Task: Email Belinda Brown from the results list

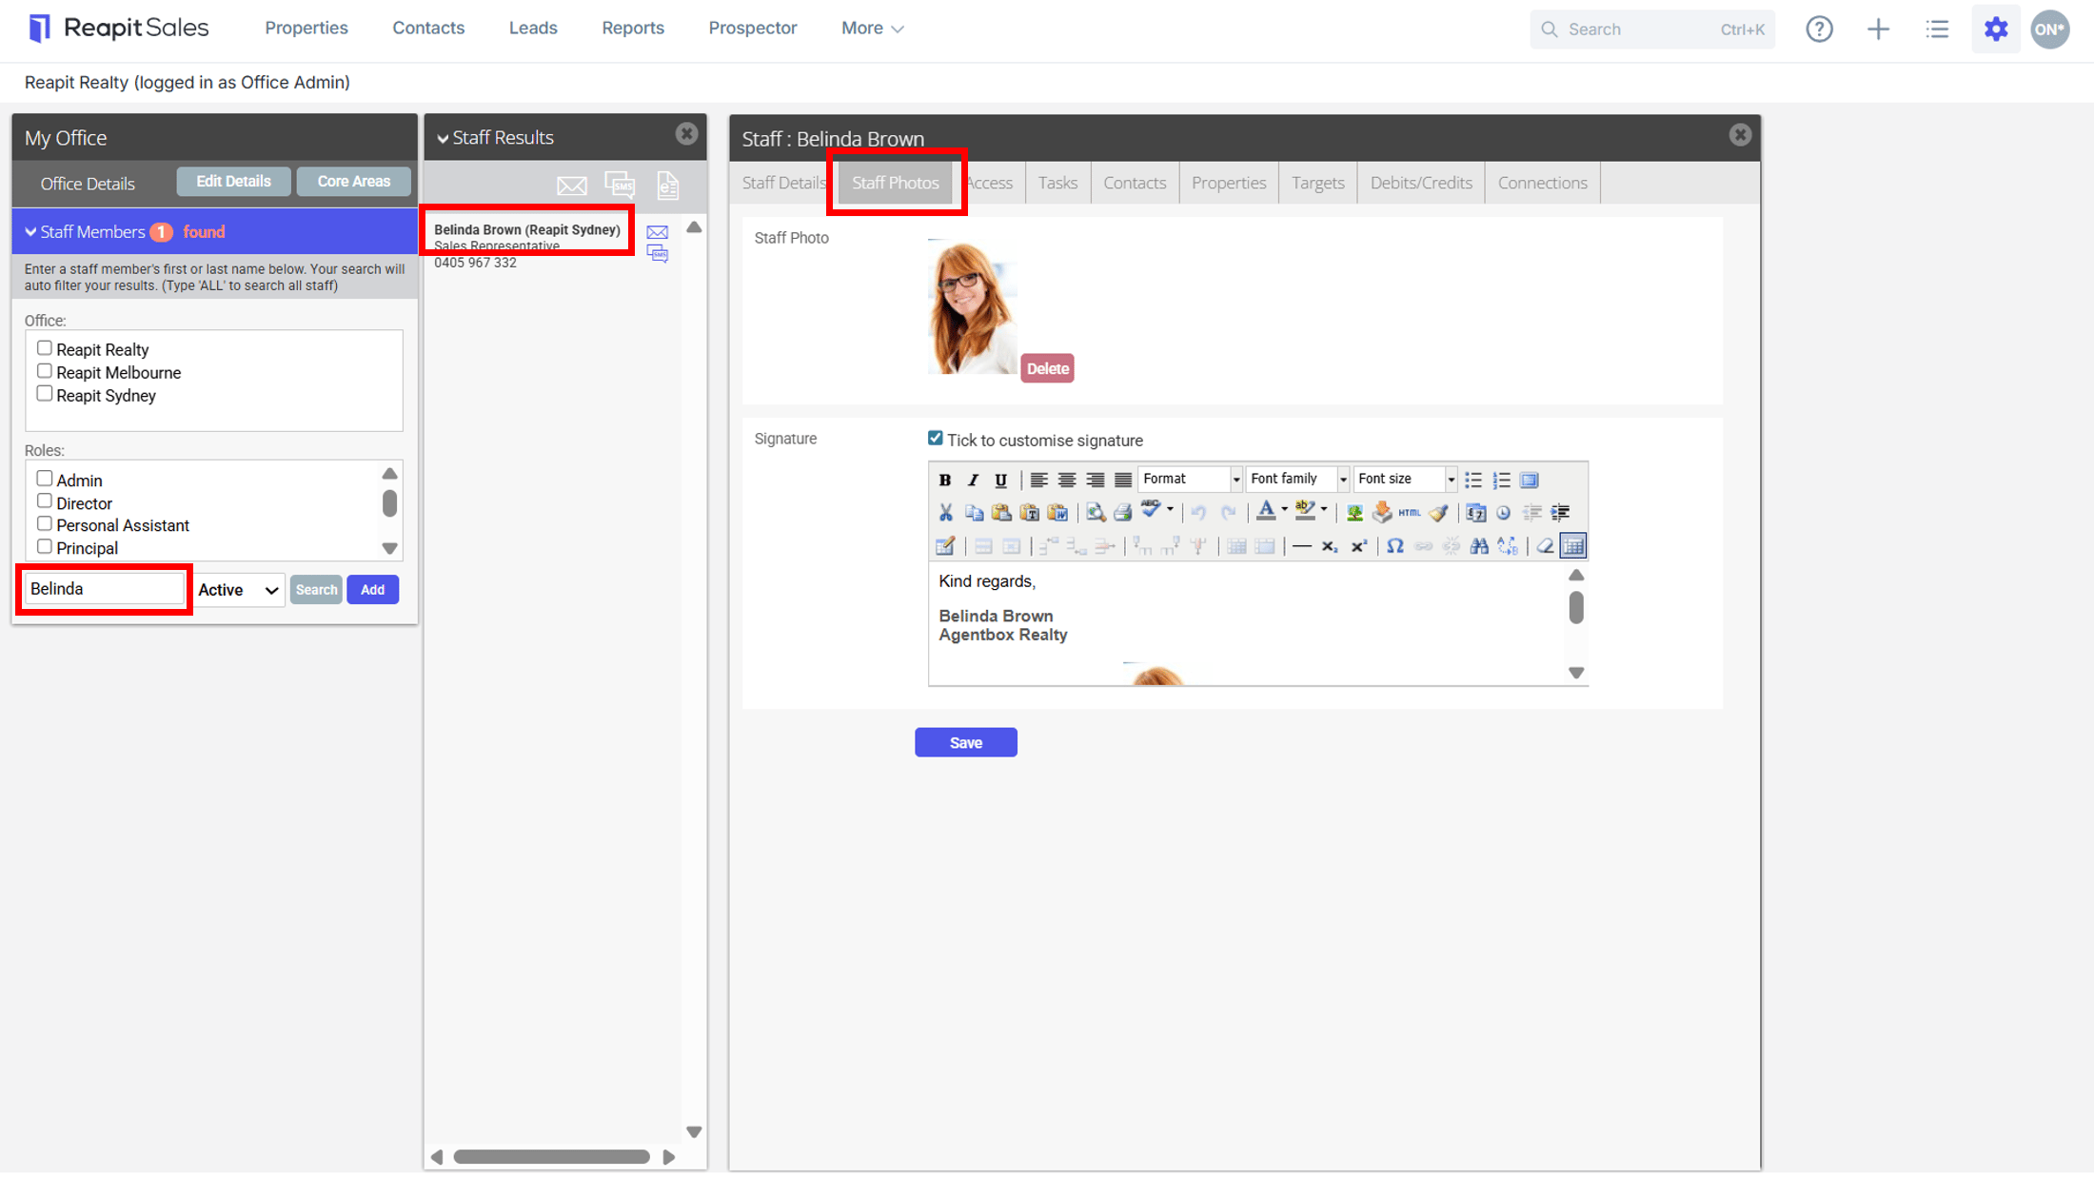Action: pyautogui.click(x=657, y=232)
